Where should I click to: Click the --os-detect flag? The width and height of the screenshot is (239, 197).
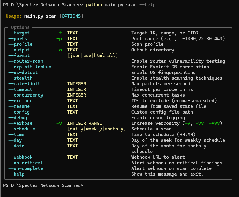[23, 73]
